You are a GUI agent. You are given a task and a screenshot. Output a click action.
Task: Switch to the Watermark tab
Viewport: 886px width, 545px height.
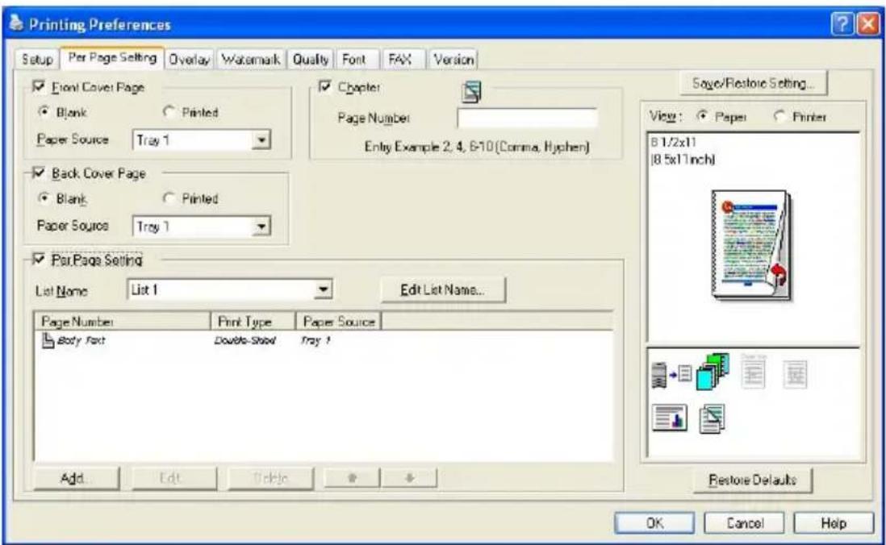250,60
